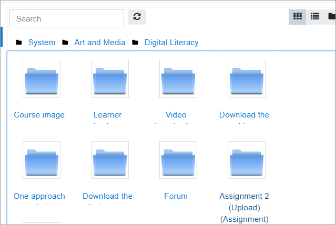Select Digital Literacy breadcrumb link
Screen dimensions: 336x225
click(x=171, y=42)
